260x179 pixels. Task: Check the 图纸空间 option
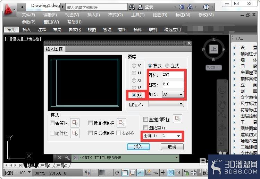coord(145,128)
